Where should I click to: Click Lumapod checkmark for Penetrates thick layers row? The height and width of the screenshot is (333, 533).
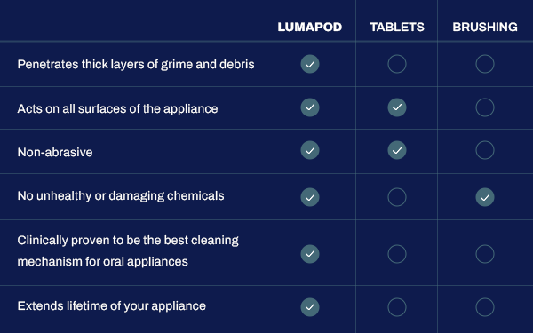point(310,64)
